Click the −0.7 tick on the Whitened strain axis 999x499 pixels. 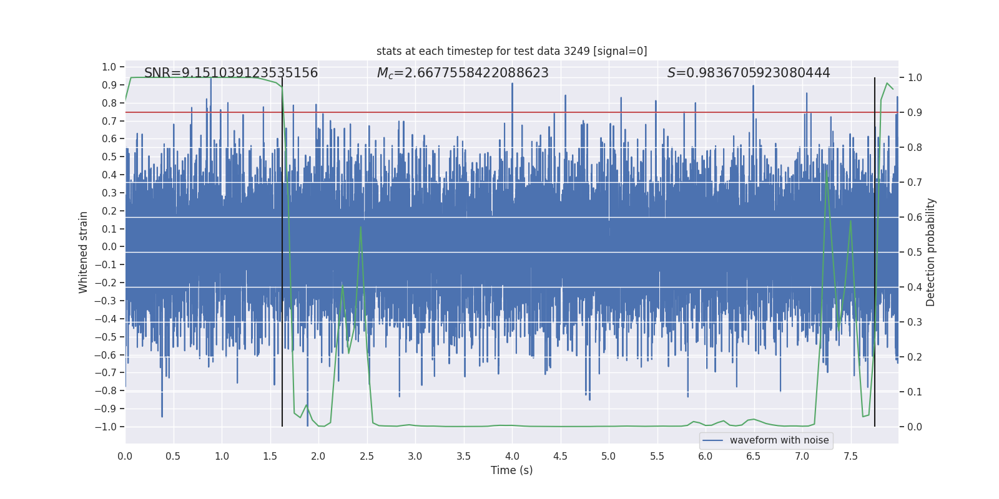click(x=106, y=372)
